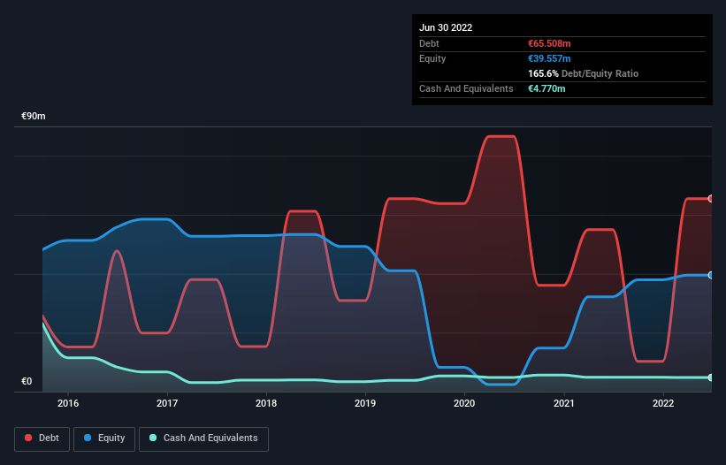Click the 2019 x-axis label
The image size is (726, 465).
click(x=365, y=403)
